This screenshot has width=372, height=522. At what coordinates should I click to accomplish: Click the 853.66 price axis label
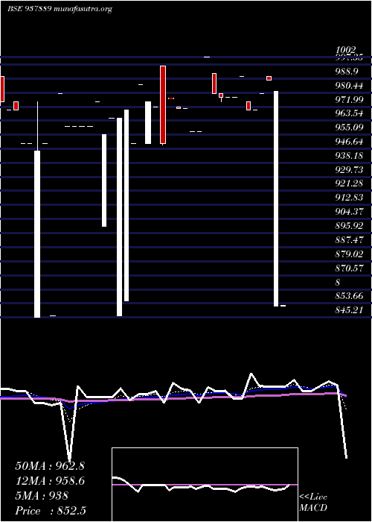(349, 296)
